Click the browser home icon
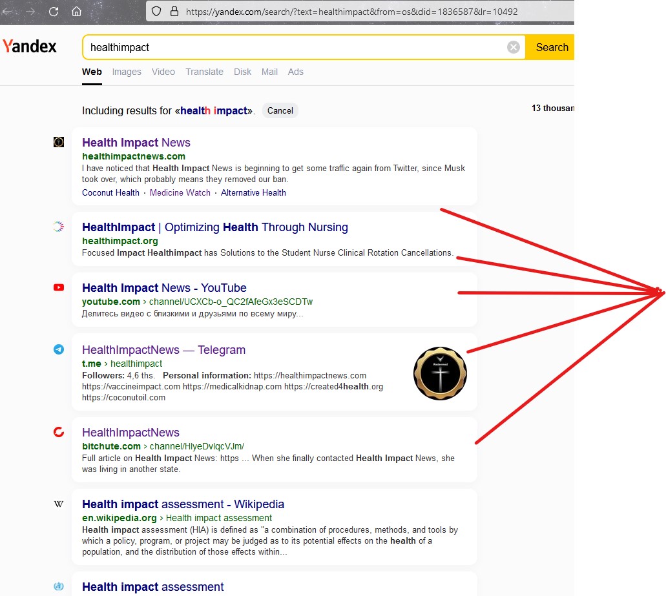The height and width of the screenshot is (596, 666). (x=76, y=12)
